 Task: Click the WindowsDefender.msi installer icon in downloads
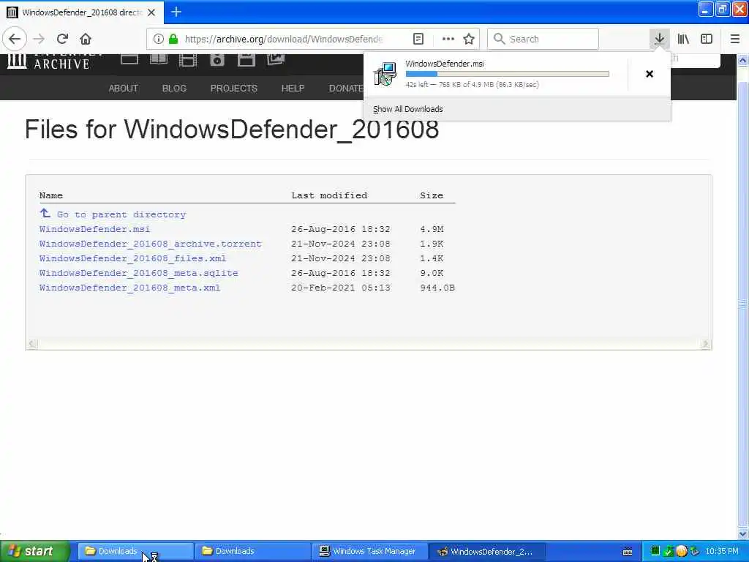click(x=385, y=74)
